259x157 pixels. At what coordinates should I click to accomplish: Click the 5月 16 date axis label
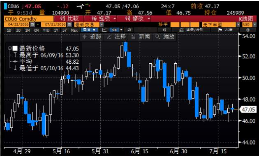click(61, 151)
